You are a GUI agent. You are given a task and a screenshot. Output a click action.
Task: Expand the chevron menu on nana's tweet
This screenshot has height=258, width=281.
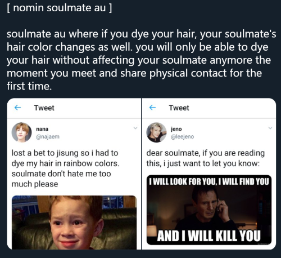(x=135, y=128)
